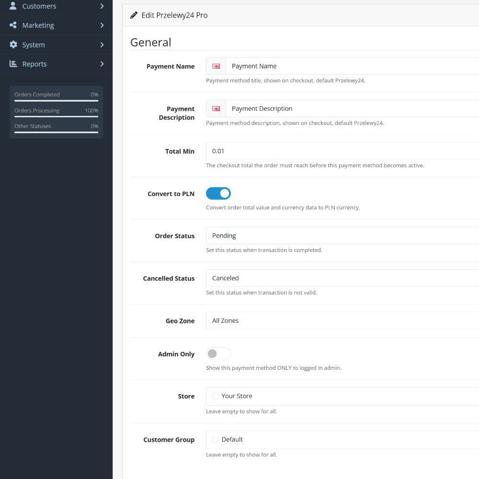
Task: Click the Other Statuses progress bar
Action: pyautogui.click(x=56, y=132)
